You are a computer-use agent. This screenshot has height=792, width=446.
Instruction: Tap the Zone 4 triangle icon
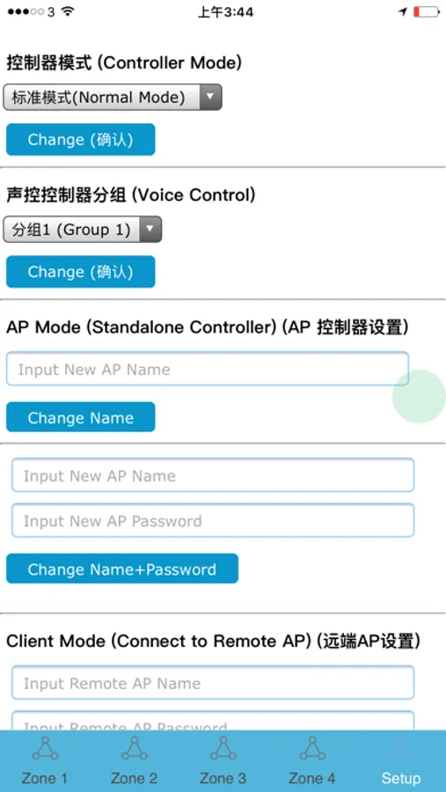tap(312, 749)
